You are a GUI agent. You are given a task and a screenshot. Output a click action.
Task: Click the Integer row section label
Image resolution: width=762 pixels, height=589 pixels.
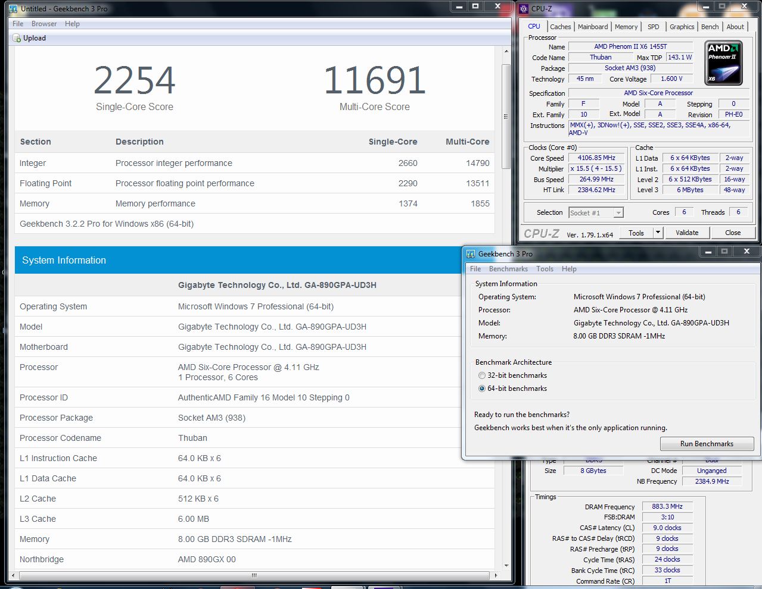(33, 163)
